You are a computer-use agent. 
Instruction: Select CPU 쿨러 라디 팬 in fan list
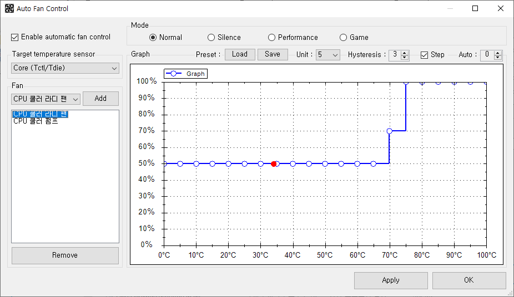pyautogui.click(x=40, y=114)
